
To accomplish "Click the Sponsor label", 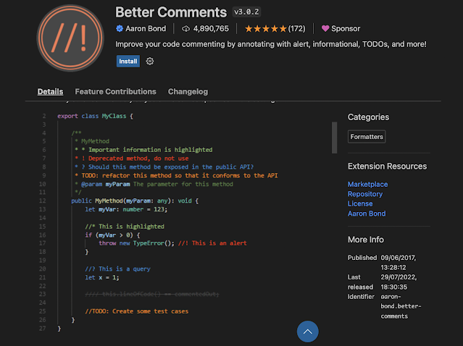I will click(x=346, y=29).
